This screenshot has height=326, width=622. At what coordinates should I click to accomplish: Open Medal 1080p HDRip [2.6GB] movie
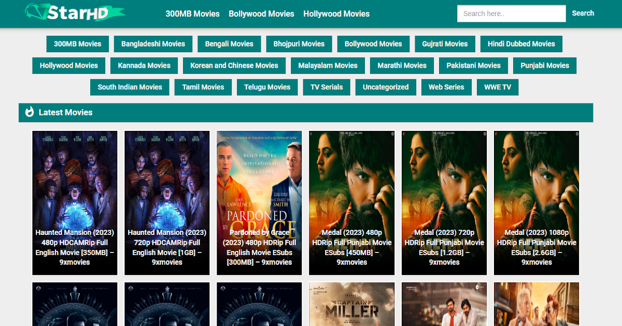[x=536, y=203]
